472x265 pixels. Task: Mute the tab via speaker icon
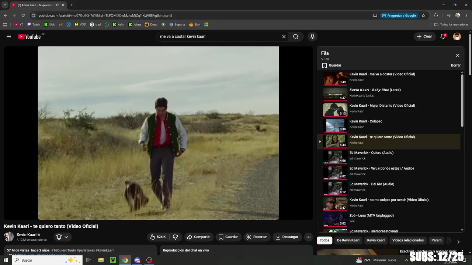[57, 5]
